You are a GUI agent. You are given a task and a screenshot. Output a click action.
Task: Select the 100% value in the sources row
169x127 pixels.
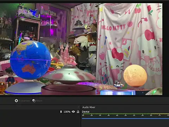[x=67, y=112]
